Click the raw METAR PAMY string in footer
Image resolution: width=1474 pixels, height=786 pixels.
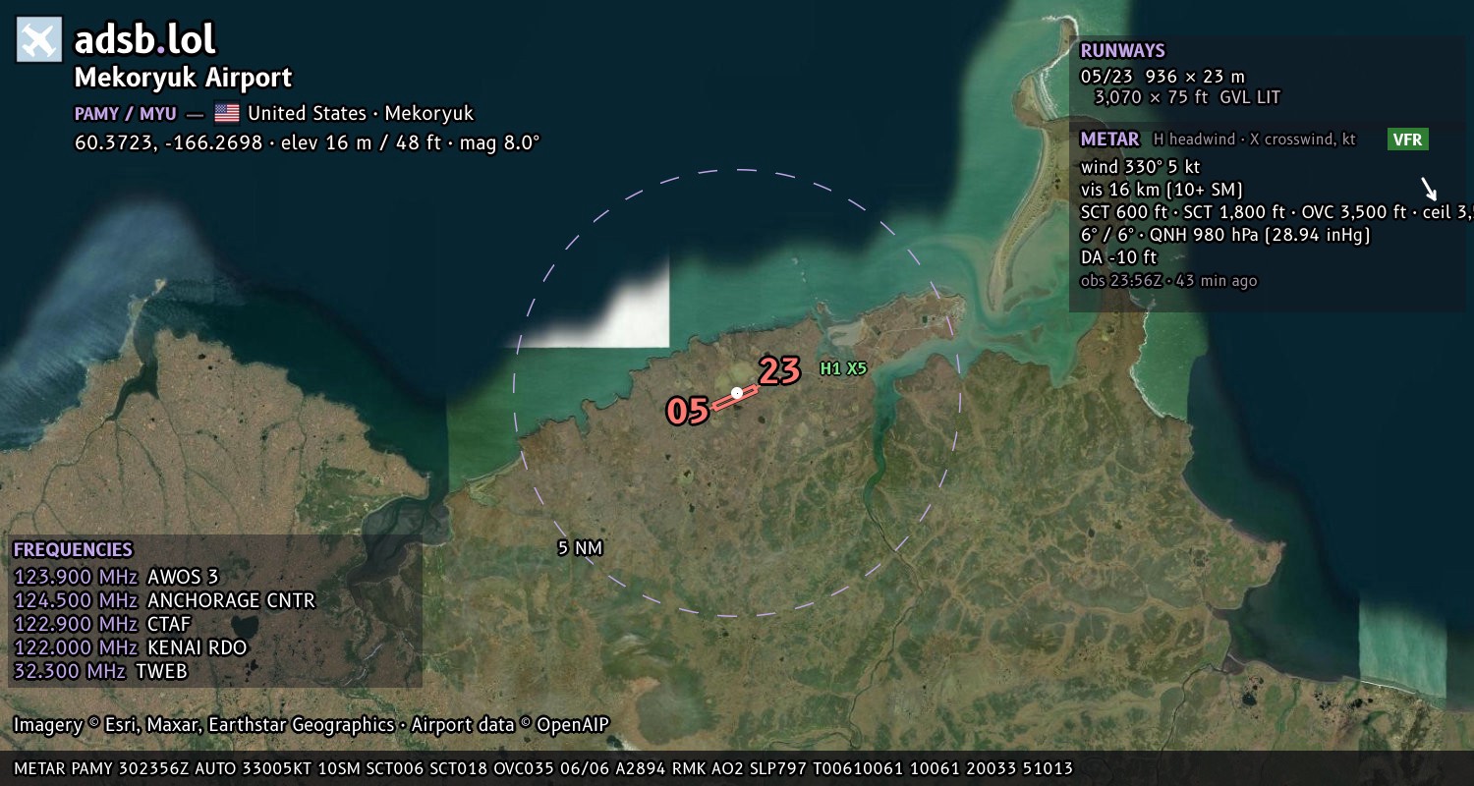[543, 768]
